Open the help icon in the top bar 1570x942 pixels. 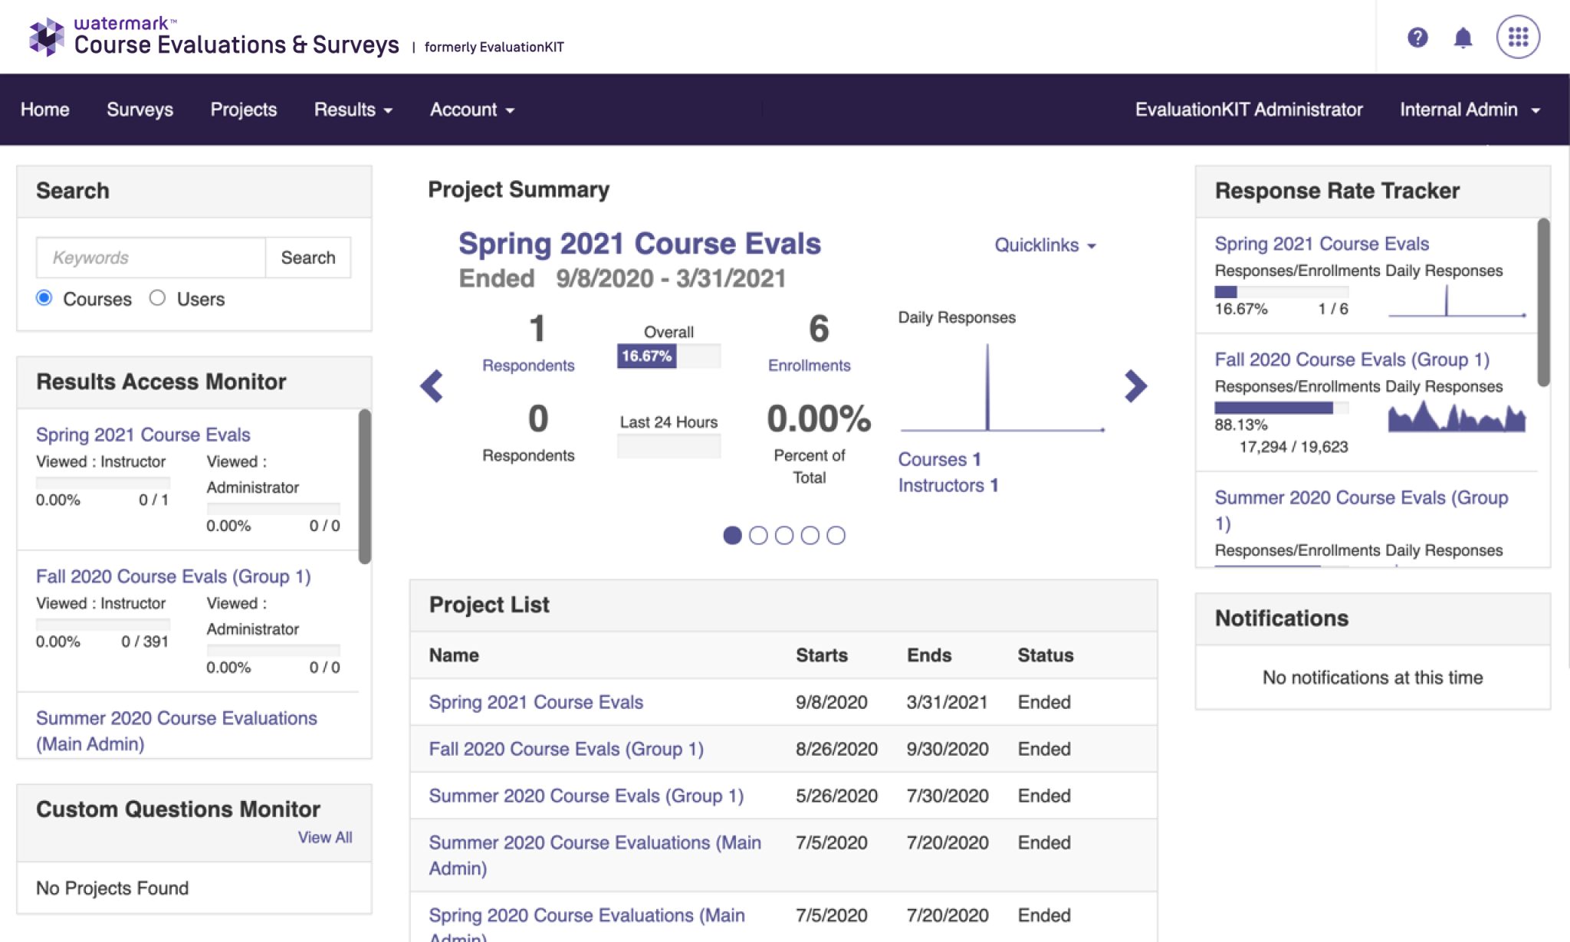coord(1417,36)
